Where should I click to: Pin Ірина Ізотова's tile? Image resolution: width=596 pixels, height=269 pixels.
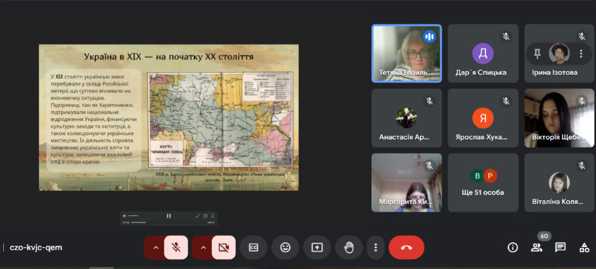coord(537,54)
